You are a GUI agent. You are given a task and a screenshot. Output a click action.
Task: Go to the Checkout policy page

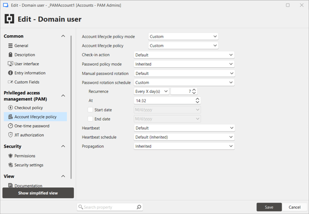coord(36,108)
